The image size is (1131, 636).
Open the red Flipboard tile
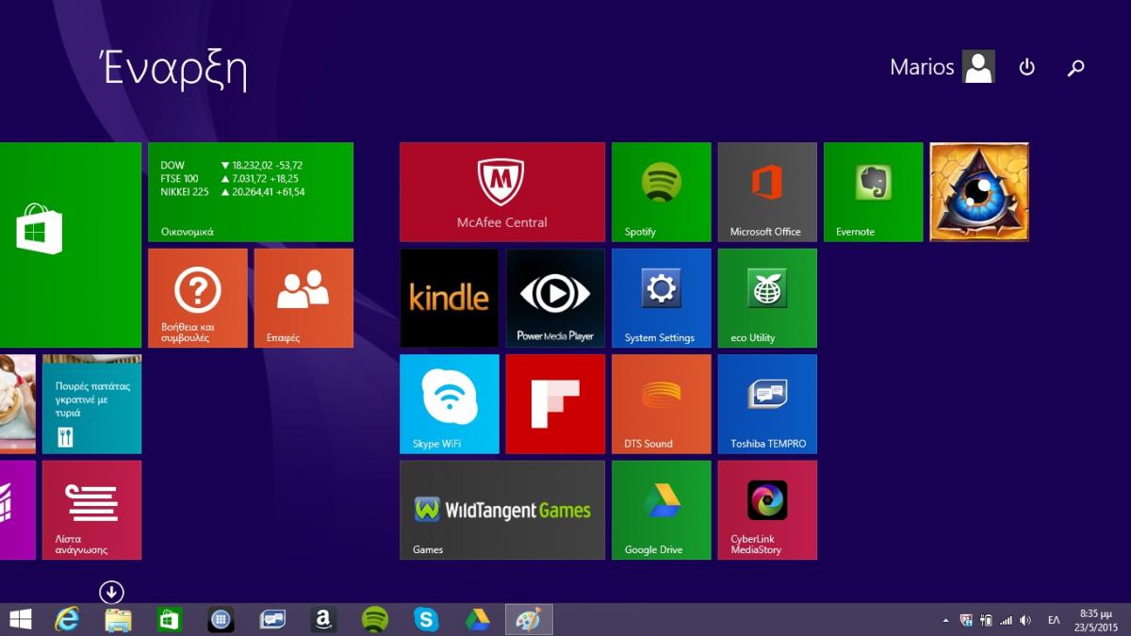click(x=555, y=404)
